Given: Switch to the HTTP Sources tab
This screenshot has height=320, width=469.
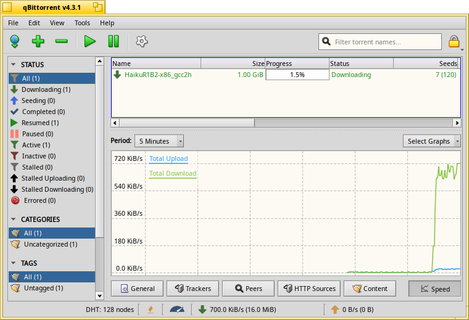Looking at the screenshot, I should point(309,289).
